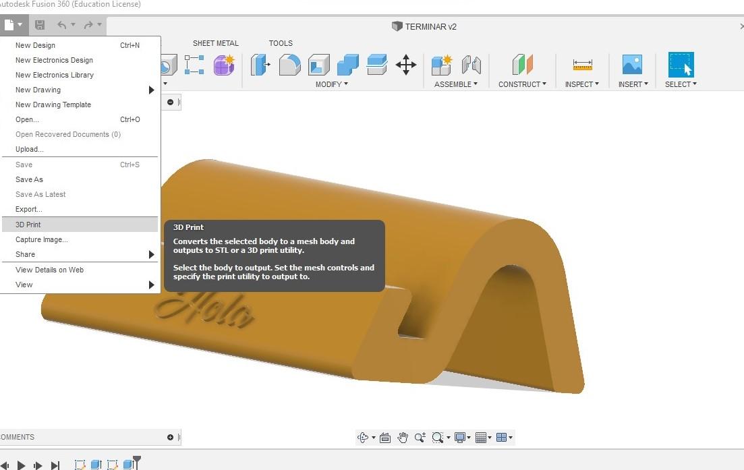
Task: Choose New Design from File menu
Action: click(80, 45)
